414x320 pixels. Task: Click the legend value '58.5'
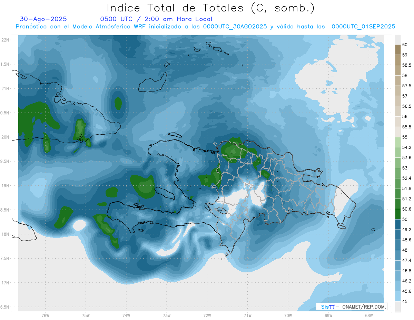coord(407,65)
